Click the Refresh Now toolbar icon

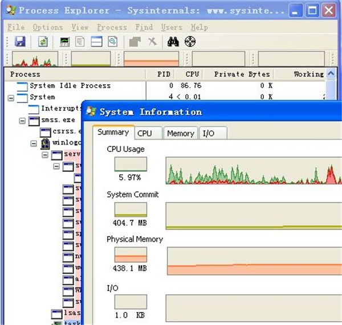pyautogui.click(x=43, y=42)
